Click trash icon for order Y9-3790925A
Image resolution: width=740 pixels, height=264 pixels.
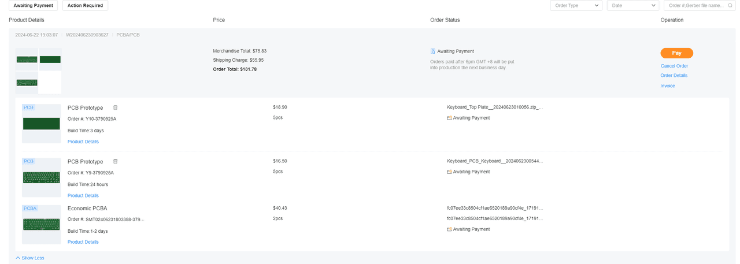pyautogui.click(x=115, y=162)
